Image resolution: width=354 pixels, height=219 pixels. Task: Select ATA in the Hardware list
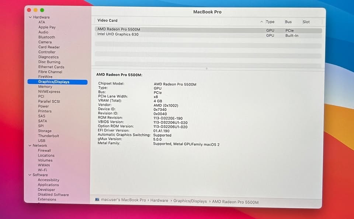pos(42,22)
